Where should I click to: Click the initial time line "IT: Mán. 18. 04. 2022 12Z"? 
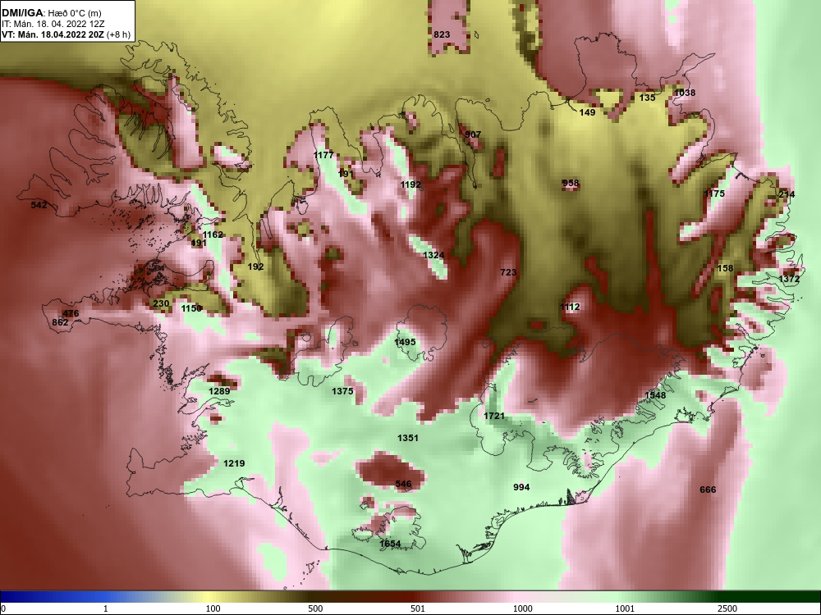[53, 24]
